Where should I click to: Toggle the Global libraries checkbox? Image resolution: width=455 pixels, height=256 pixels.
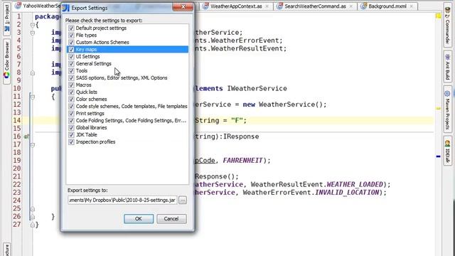coord(71,128)
